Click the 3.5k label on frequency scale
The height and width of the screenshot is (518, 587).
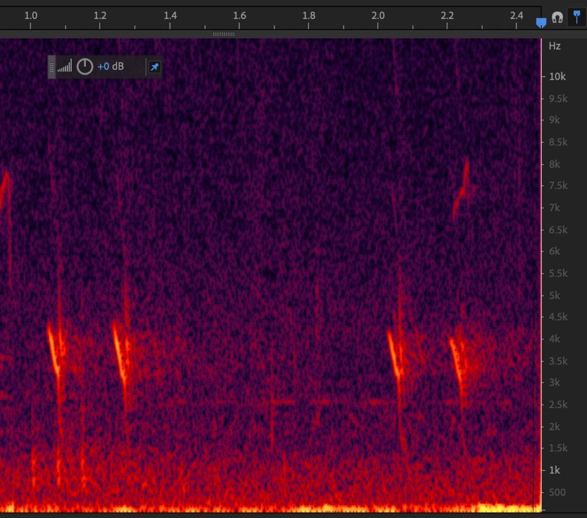[558, 361]
